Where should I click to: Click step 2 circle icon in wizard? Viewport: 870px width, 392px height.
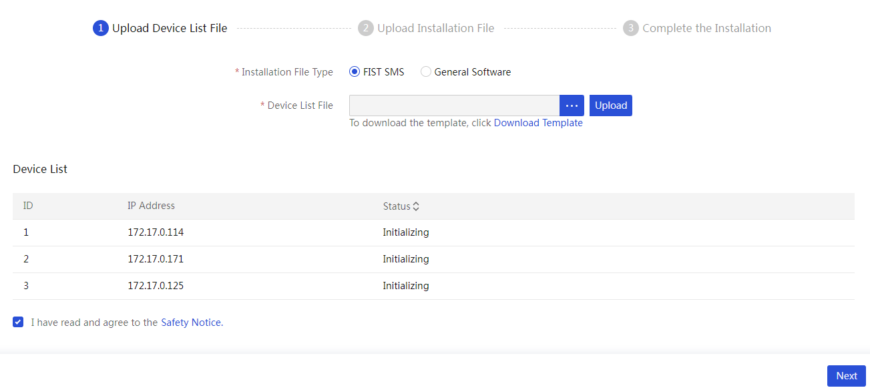pyautogui.click(x=365, y=28)
